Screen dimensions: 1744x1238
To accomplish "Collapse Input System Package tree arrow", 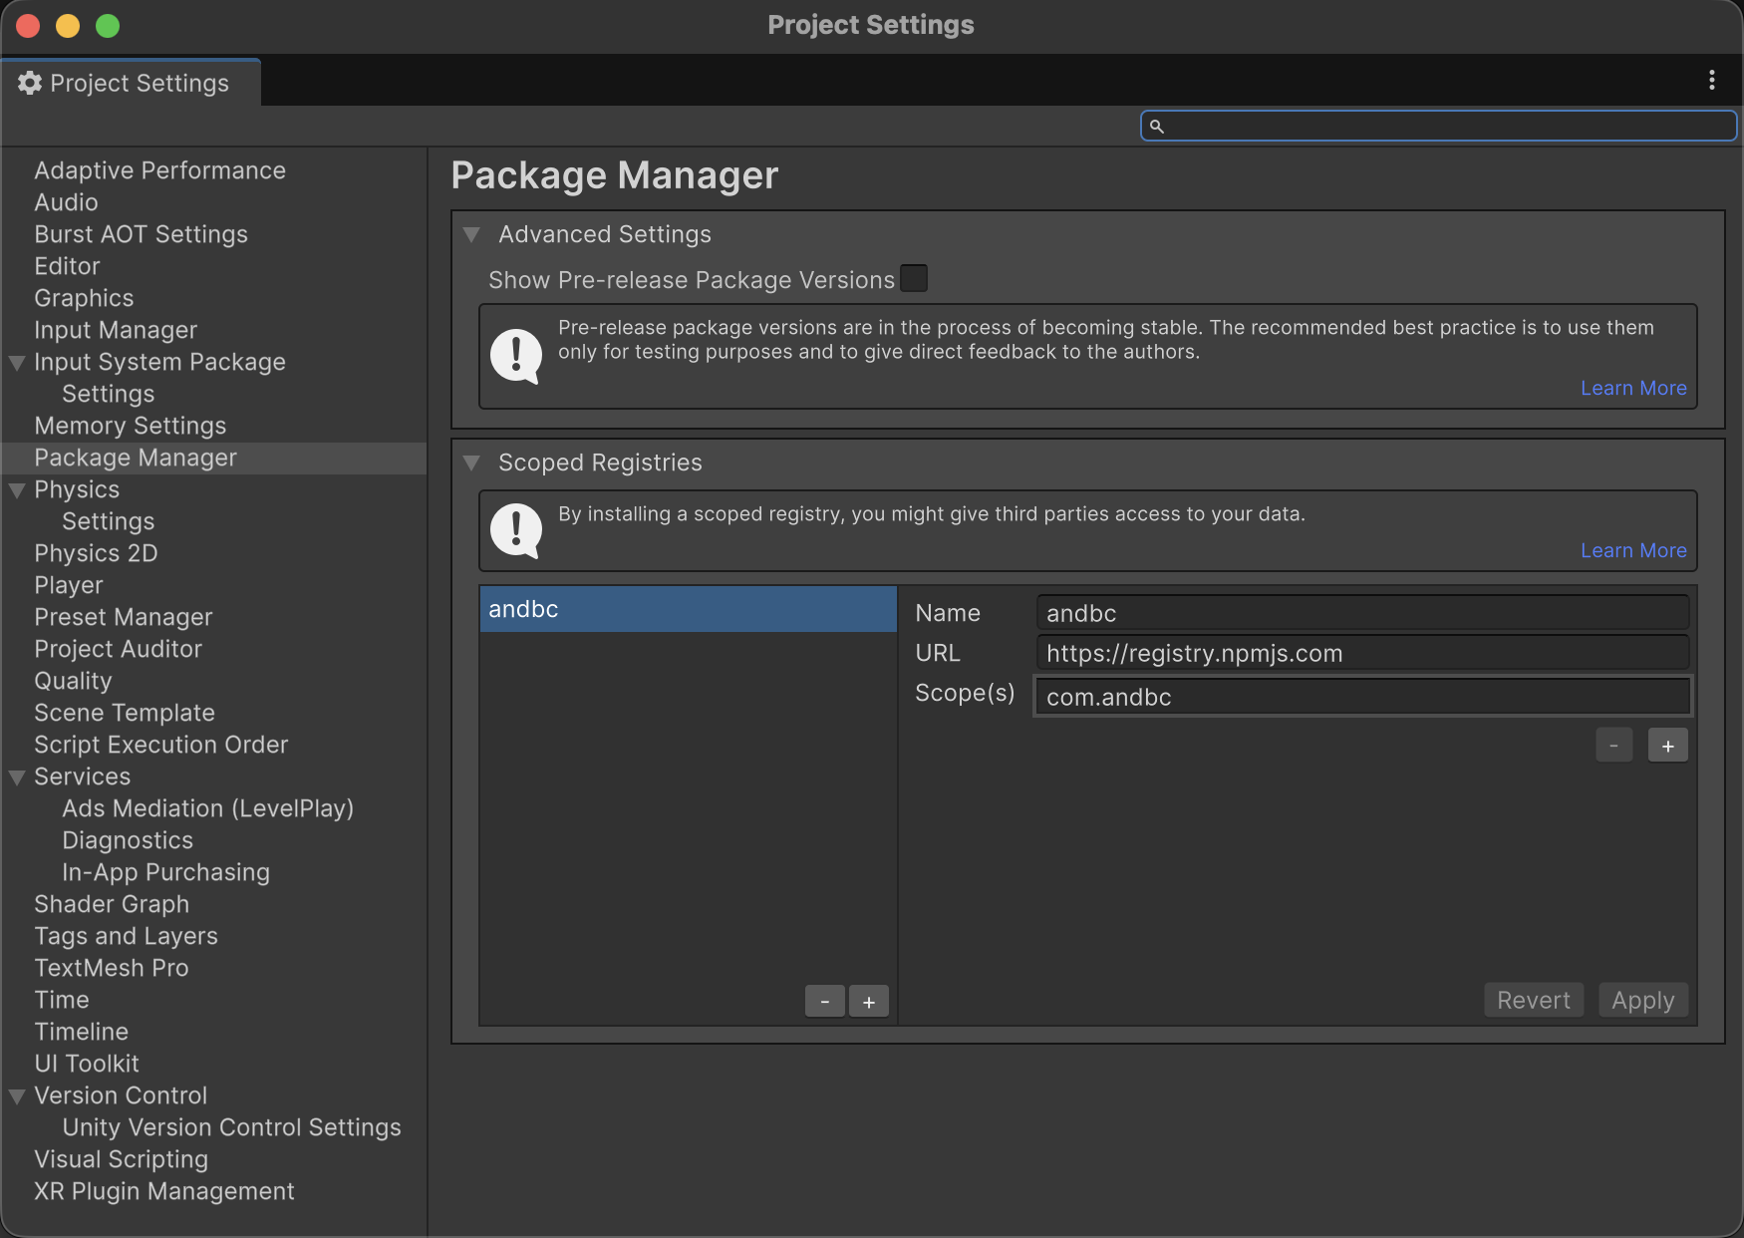I will (17, 363).
